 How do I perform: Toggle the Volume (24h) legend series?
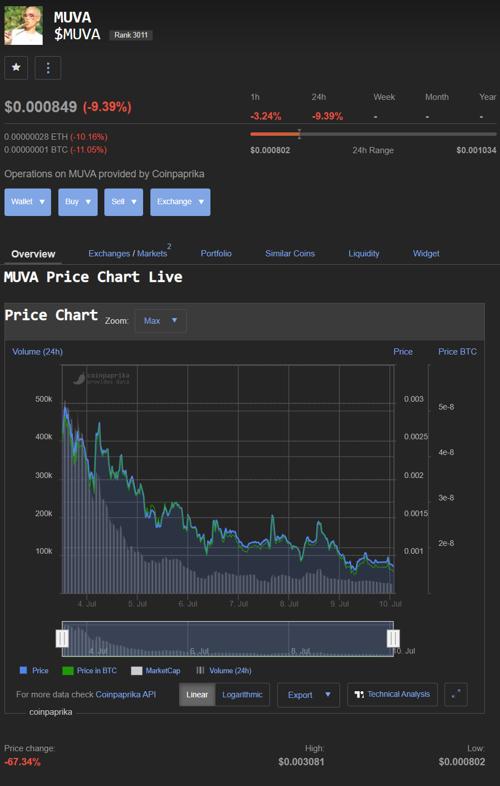pyautogui.click(x=224, y=670)
